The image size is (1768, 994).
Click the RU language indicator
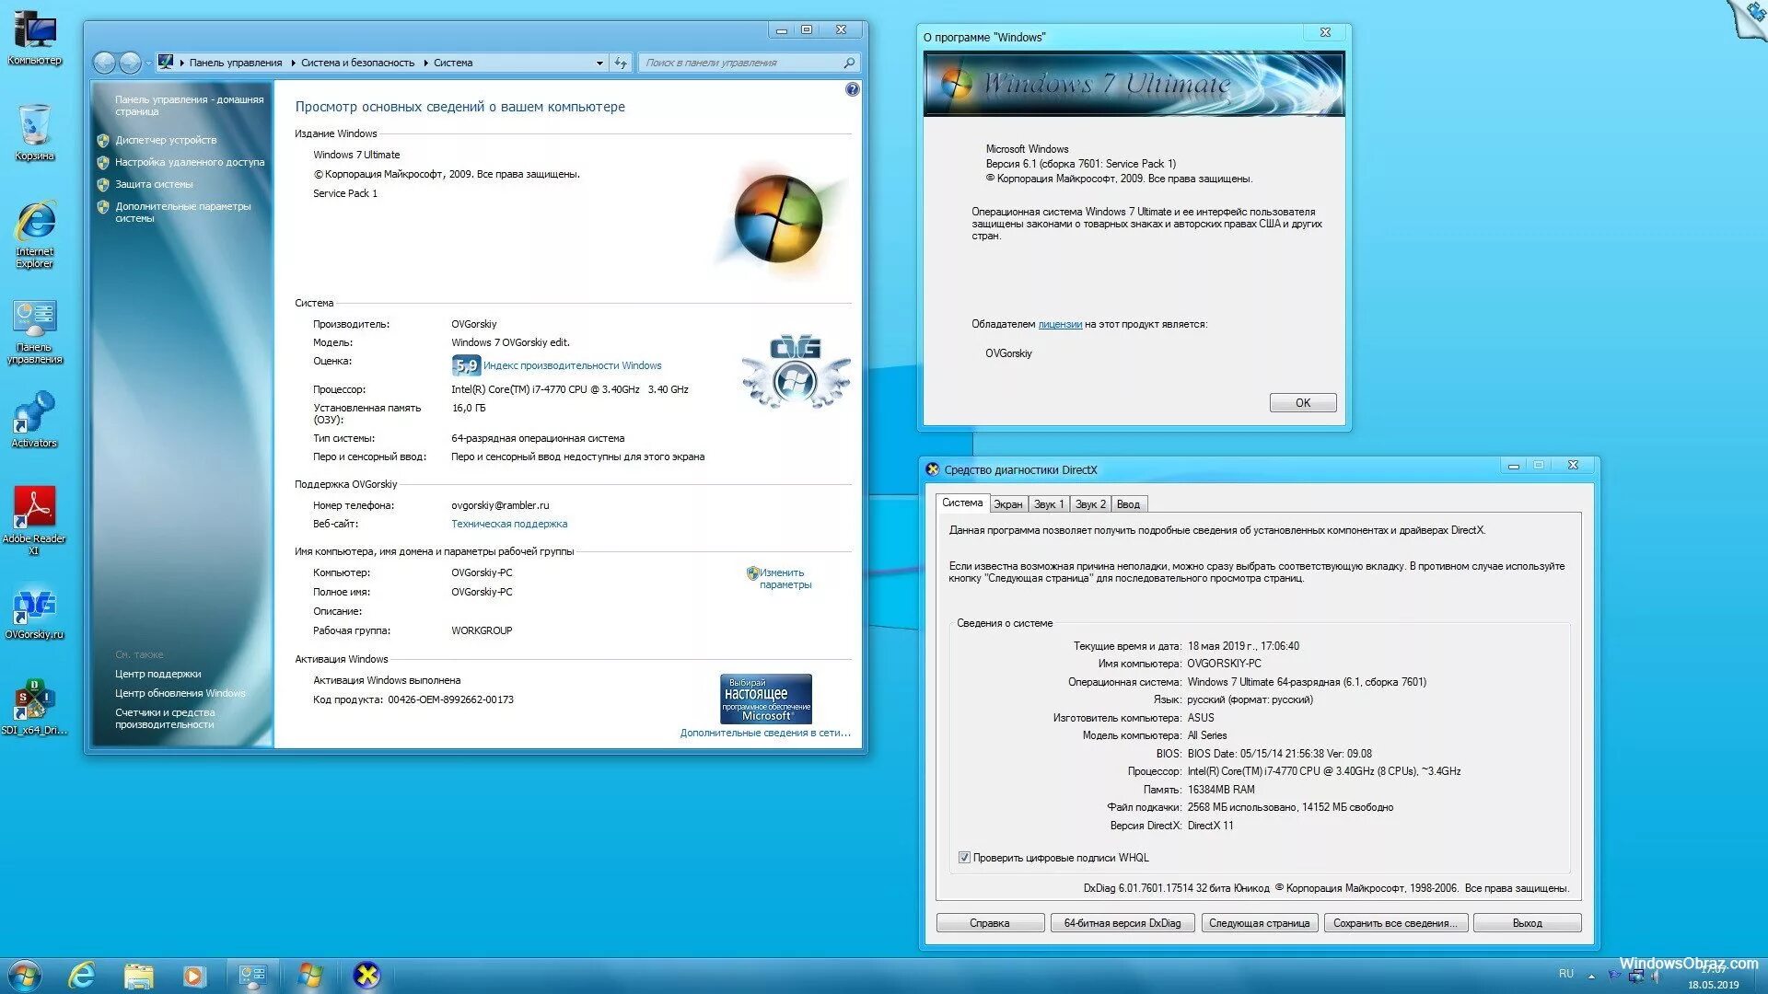tap(1565, 974)
